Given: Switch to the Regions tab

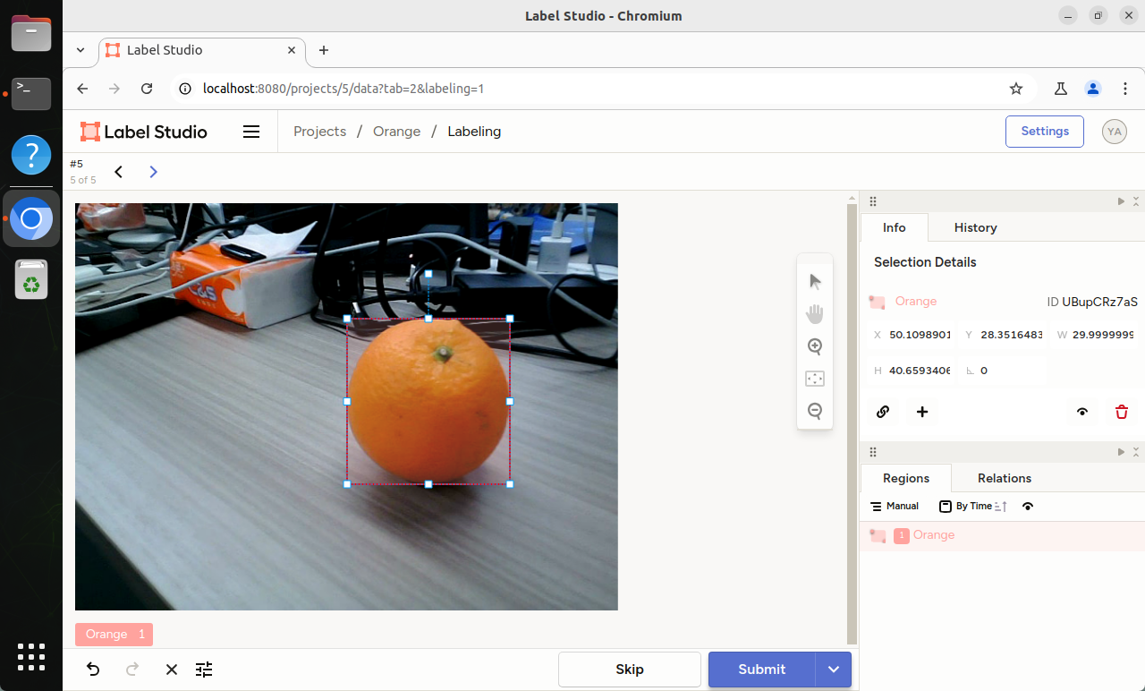Looking at the screenshot, I should (906, 478).
